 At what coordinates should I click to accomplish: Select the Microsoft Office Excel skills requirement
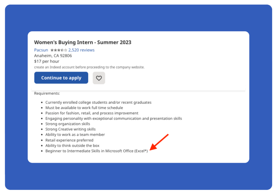[97, 151]
